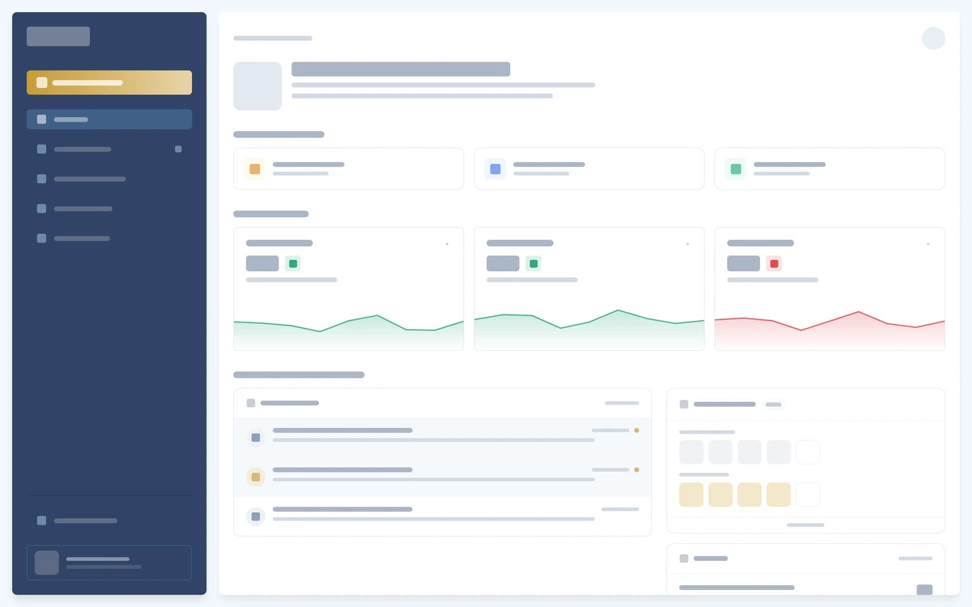Click the dashed empty slot in the gold swatch row
Screen dimensions: 972x607
pos(808,495)
